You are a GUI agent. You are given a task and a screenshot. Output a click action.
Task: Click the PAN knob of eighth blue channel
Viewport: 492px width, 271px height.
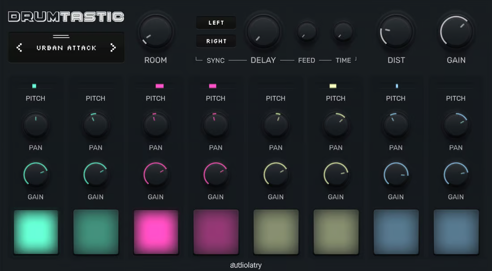point(456,125)
